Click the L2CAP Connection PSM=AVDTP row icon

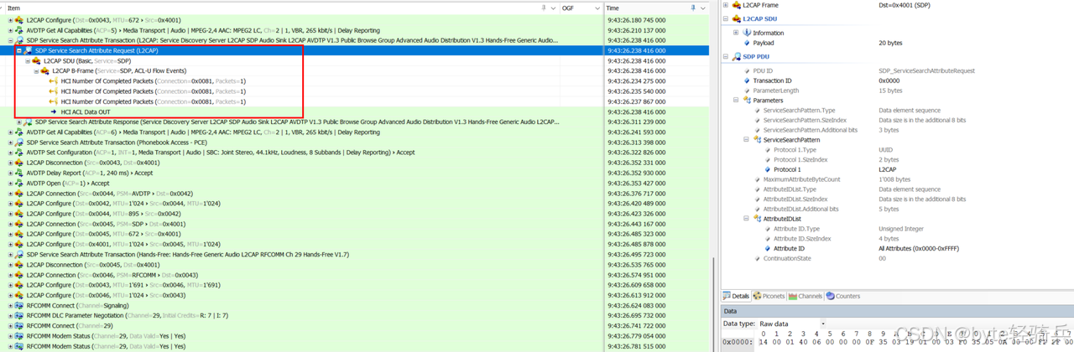click(x=19, y=194)
